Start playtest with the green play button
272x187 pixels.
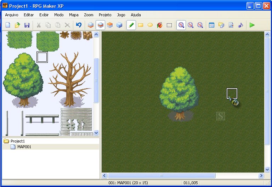(x=252, y=25)
